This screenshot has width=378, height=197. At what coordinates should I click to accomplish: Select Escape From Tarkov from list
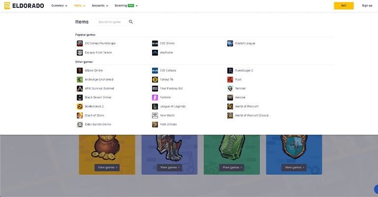[x=98, y=52]
